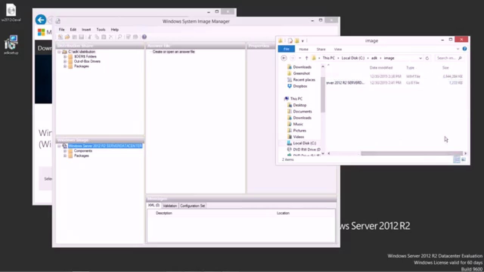Switch to the Configuration Set tab
The width and height of the screenshot is (484, 272).
(x=192, y=206)
